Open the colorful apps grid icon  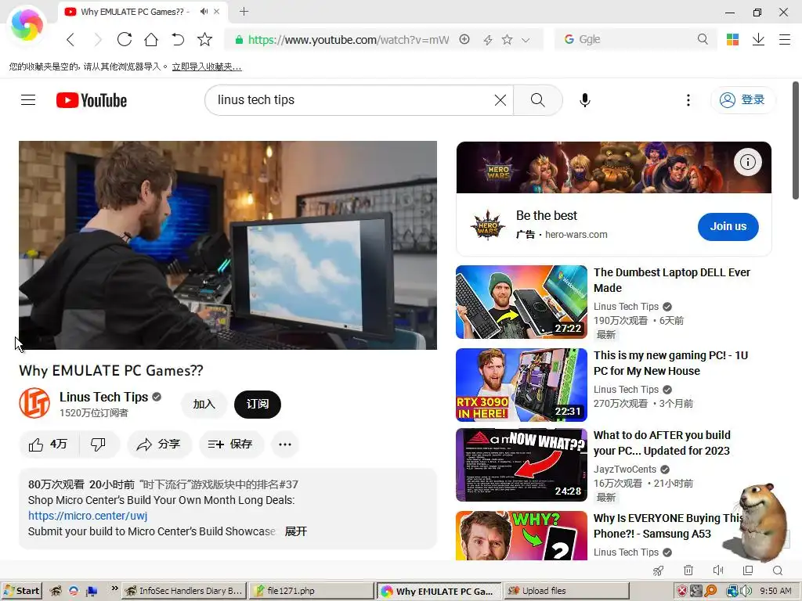732,39
